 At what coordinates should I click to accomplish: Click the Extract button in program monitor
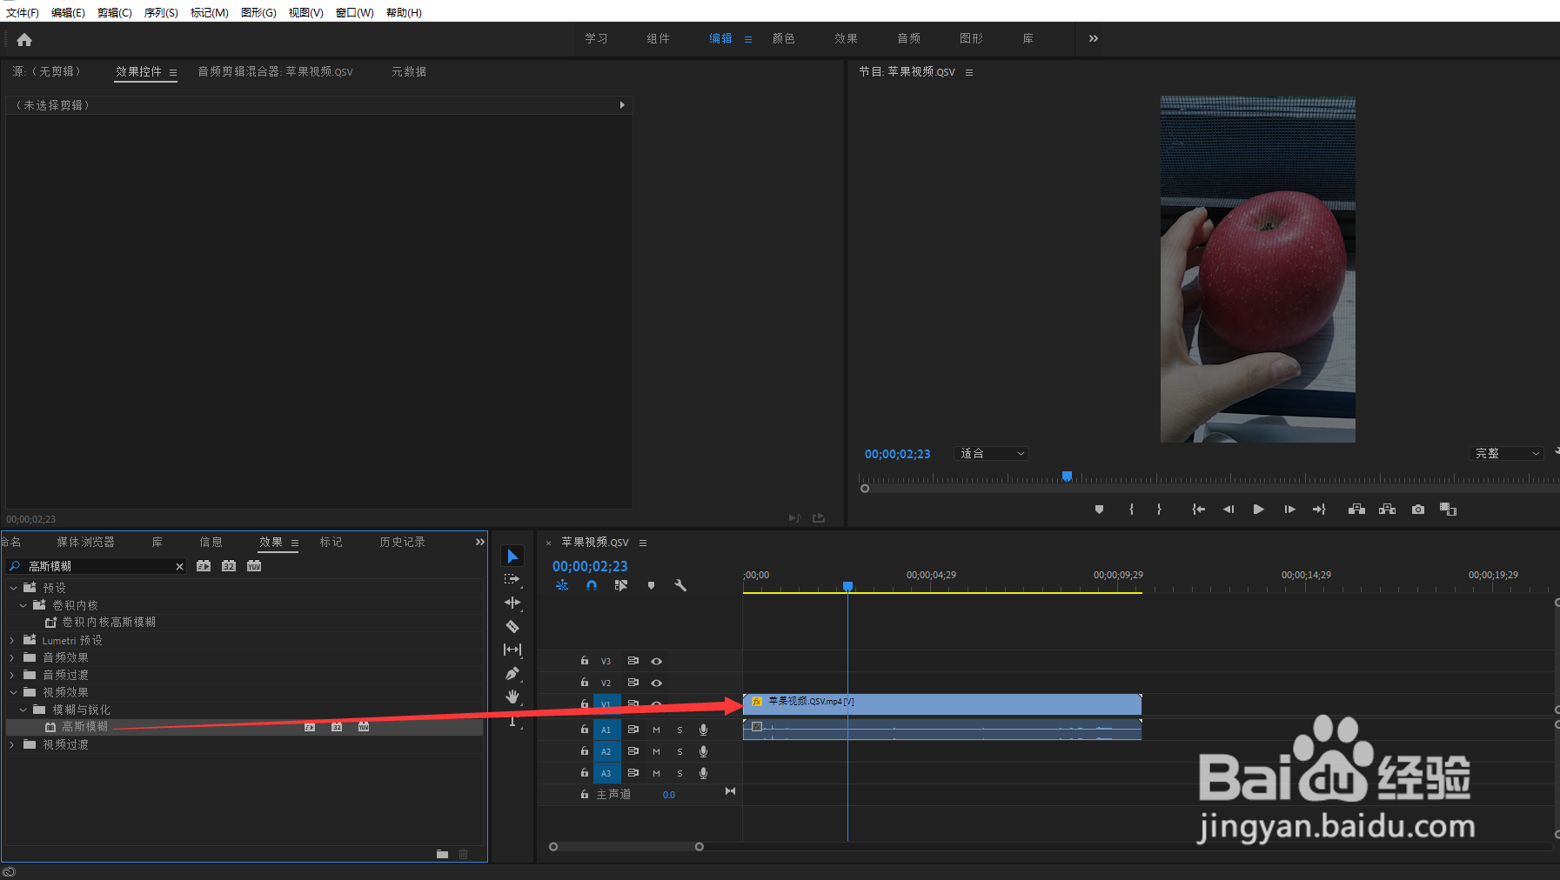[1387, 510]
